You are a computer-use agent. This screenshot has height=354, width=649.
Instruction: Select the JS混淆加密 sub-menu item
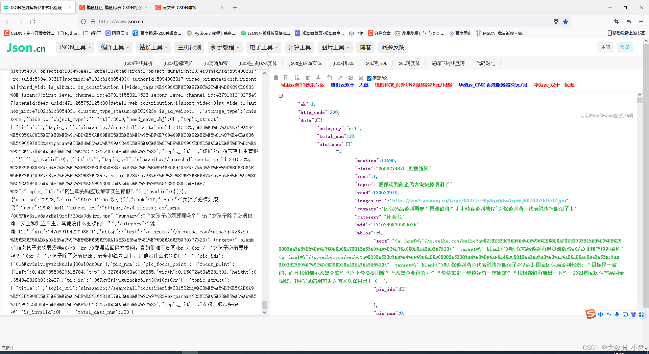216,63
